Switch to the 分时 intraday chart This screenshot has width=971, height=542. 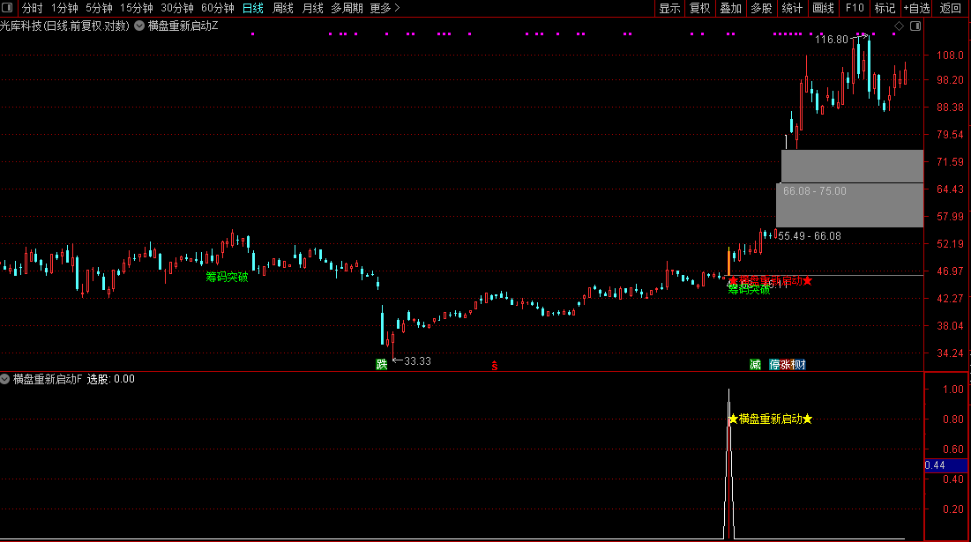pos(33,8)
